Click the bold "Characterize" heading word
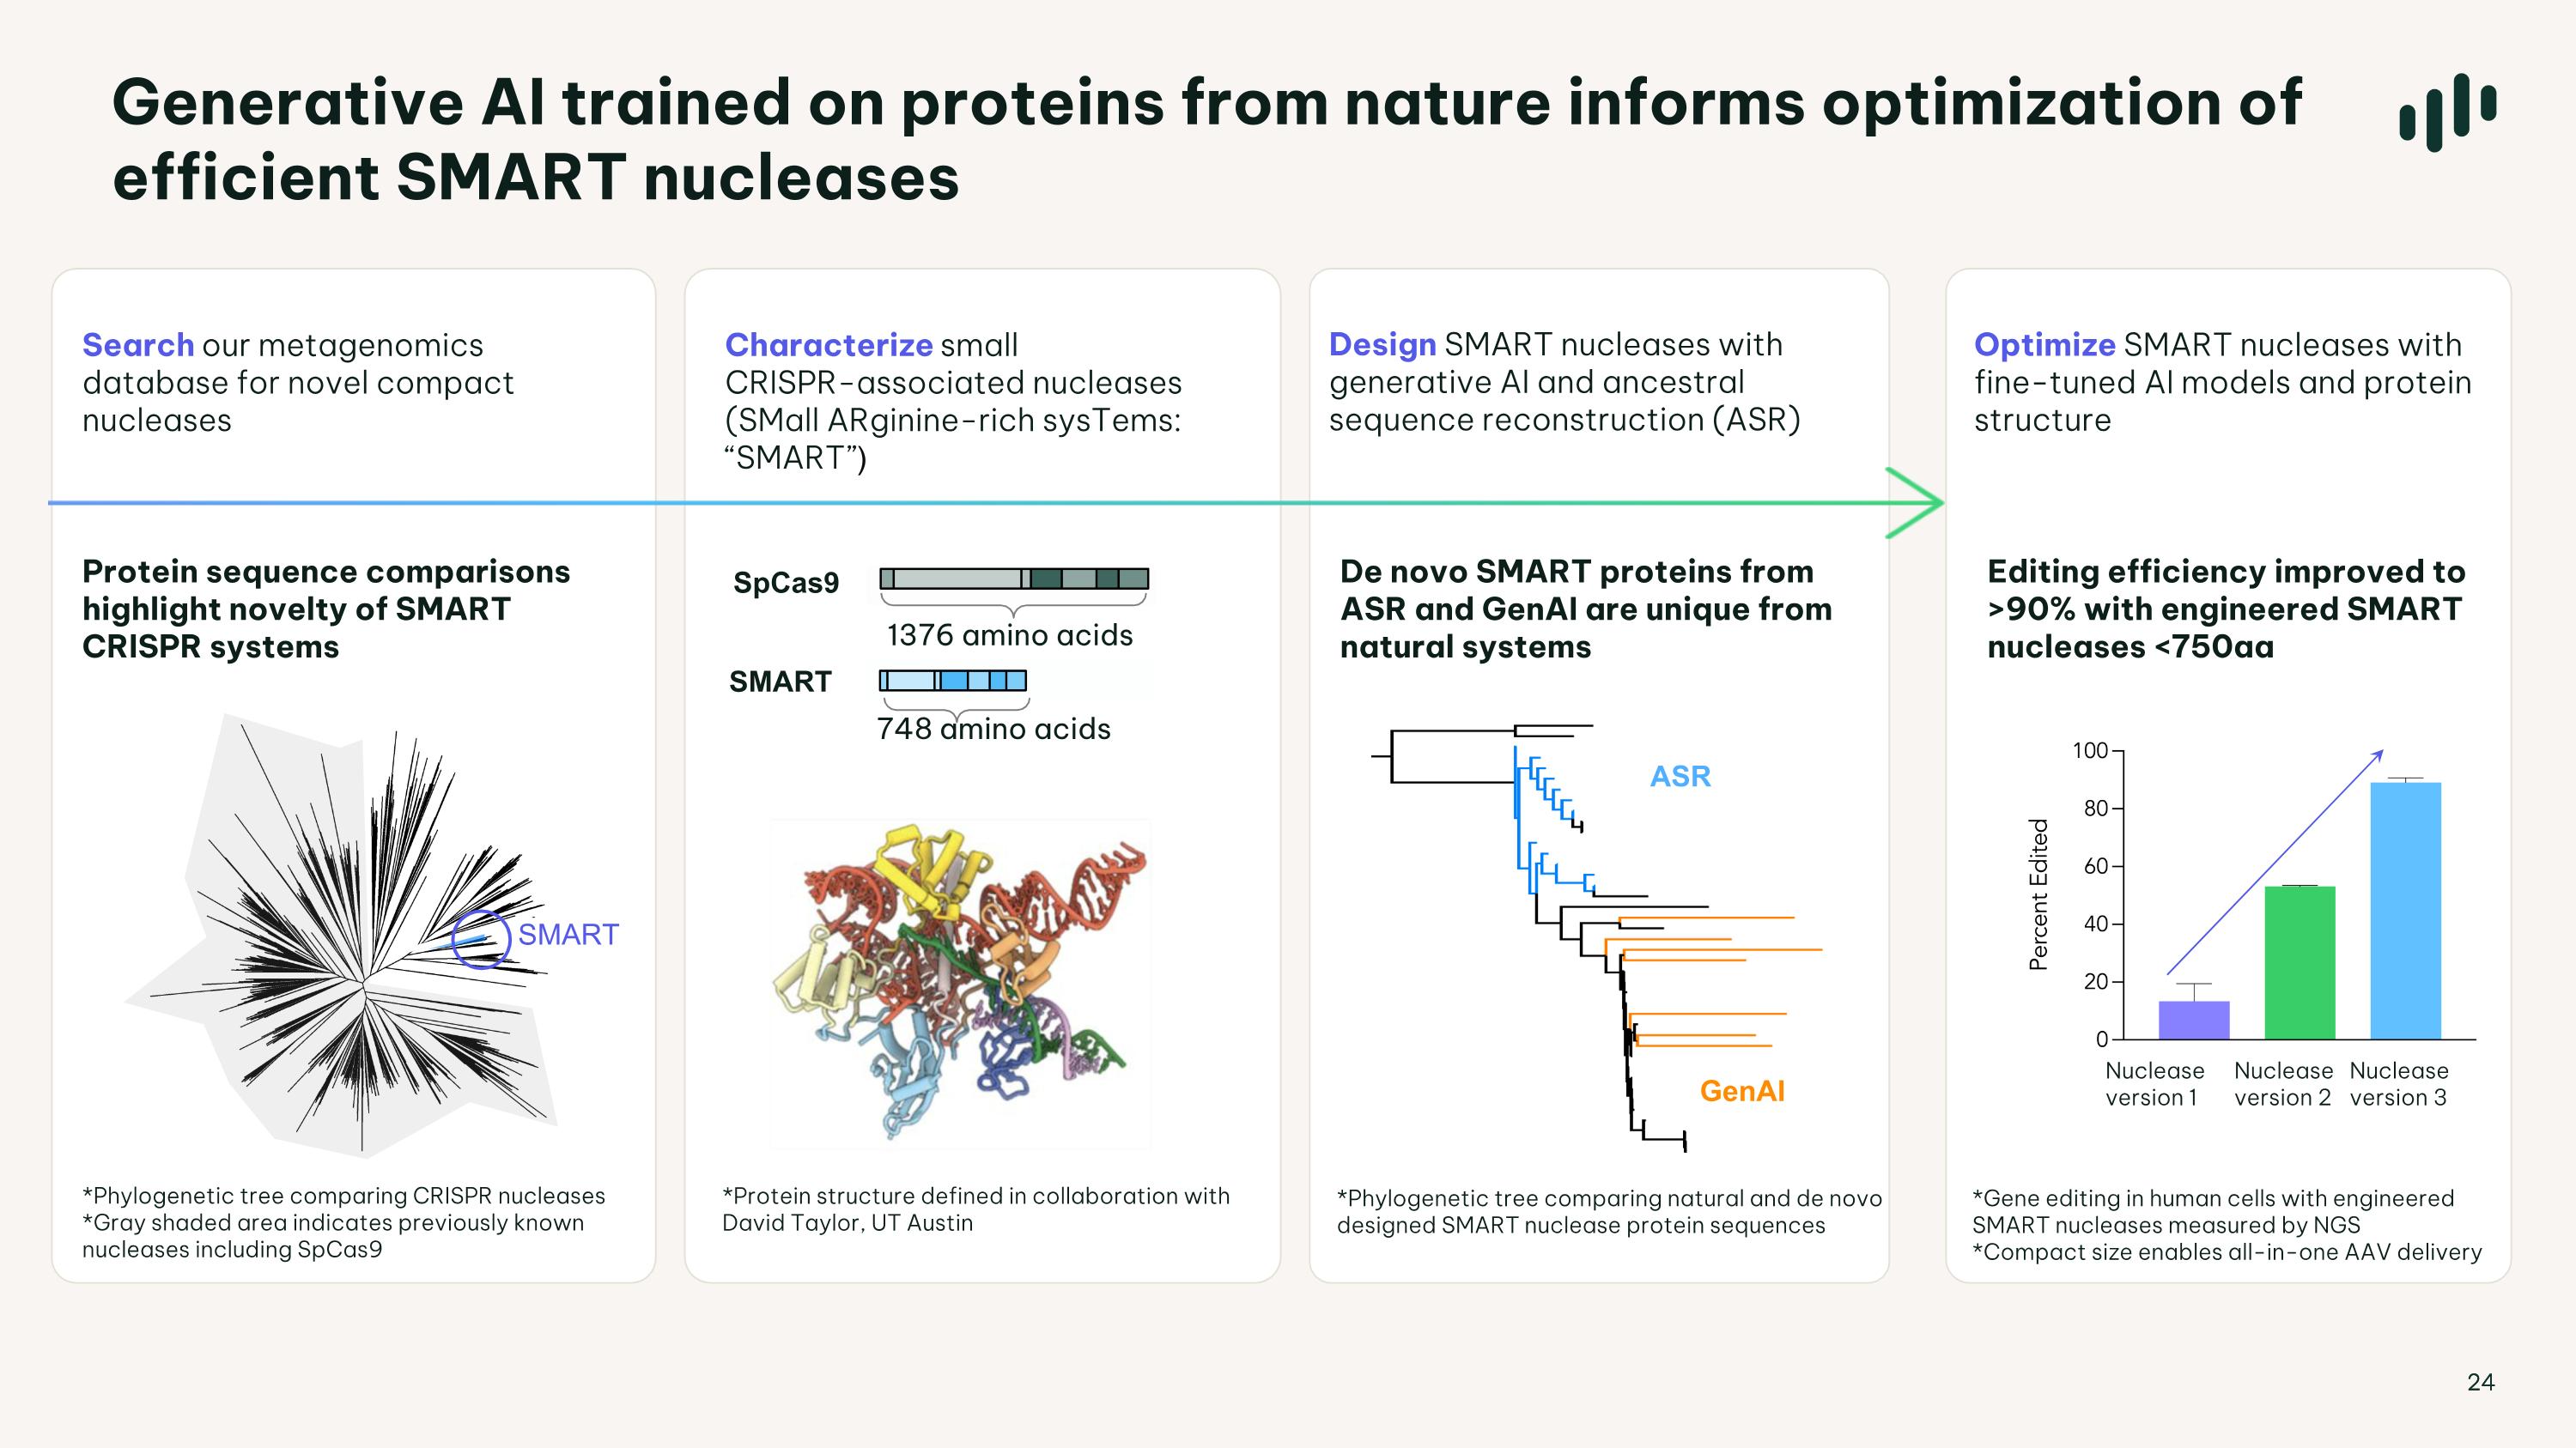This screenshot has height=1448, width=2576. click(828, 345)
